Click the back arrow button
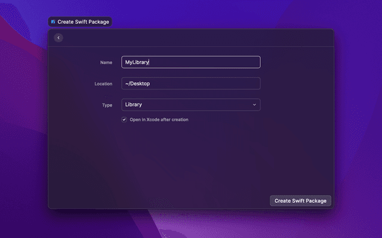This screenshot has width=382, height=238. tap(58, 37)
